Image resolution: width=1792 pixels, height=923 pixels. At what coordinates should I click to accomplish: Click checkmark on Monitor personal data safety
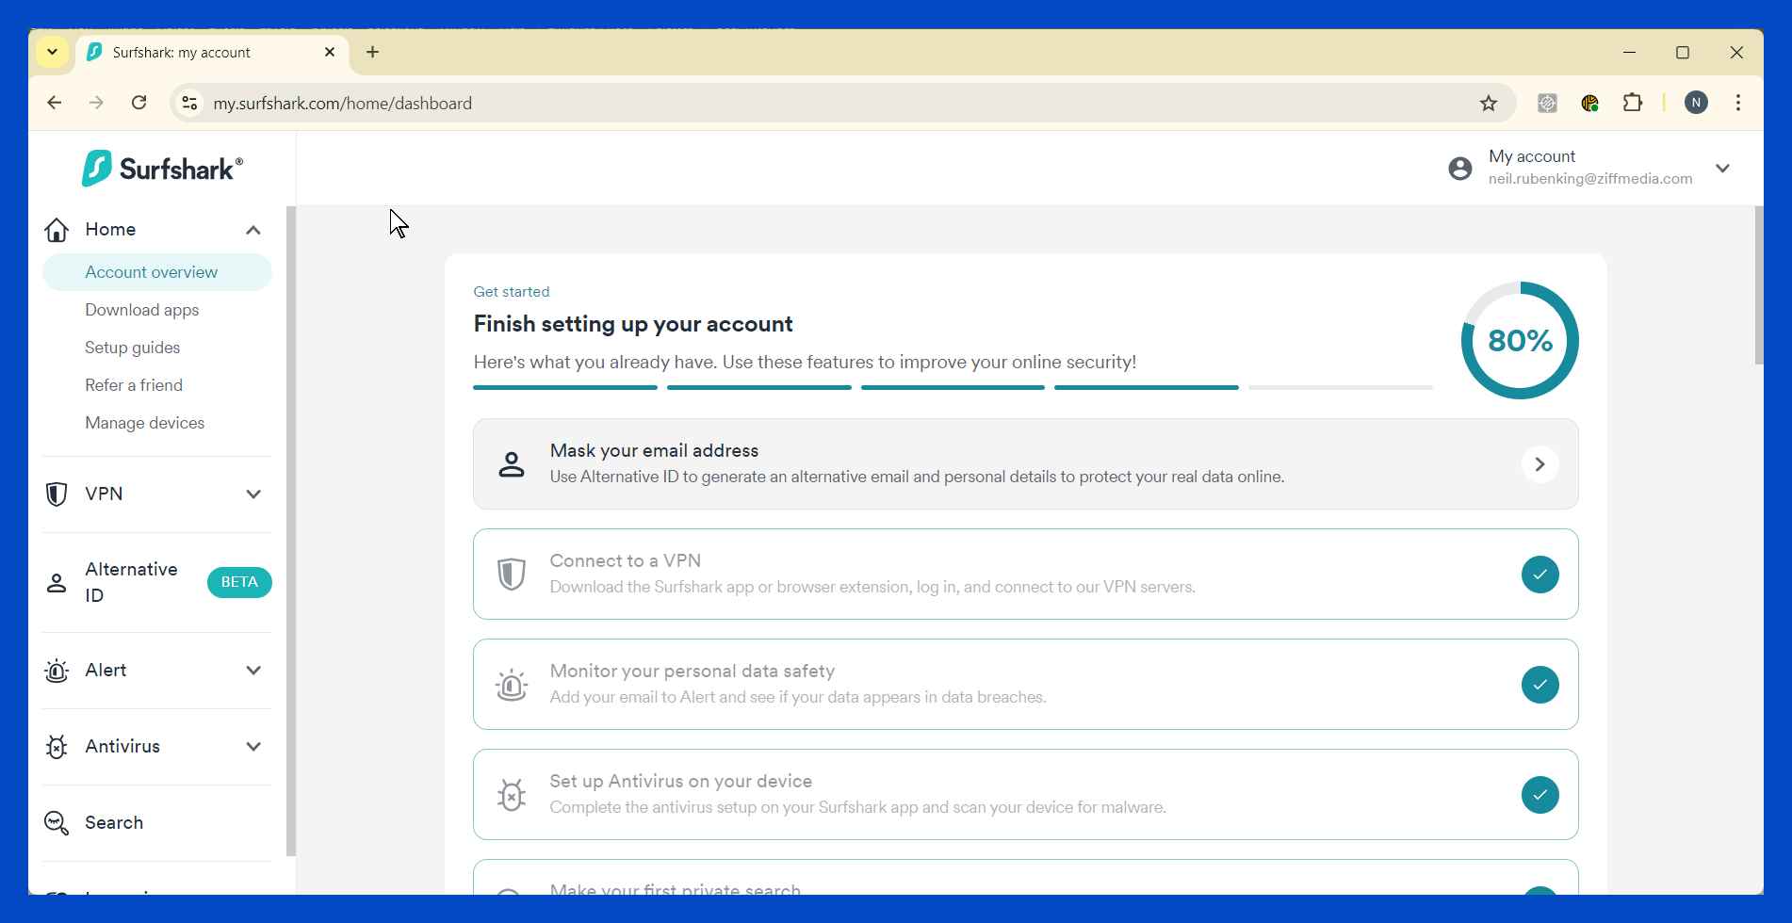click(x=1539, y=685)
